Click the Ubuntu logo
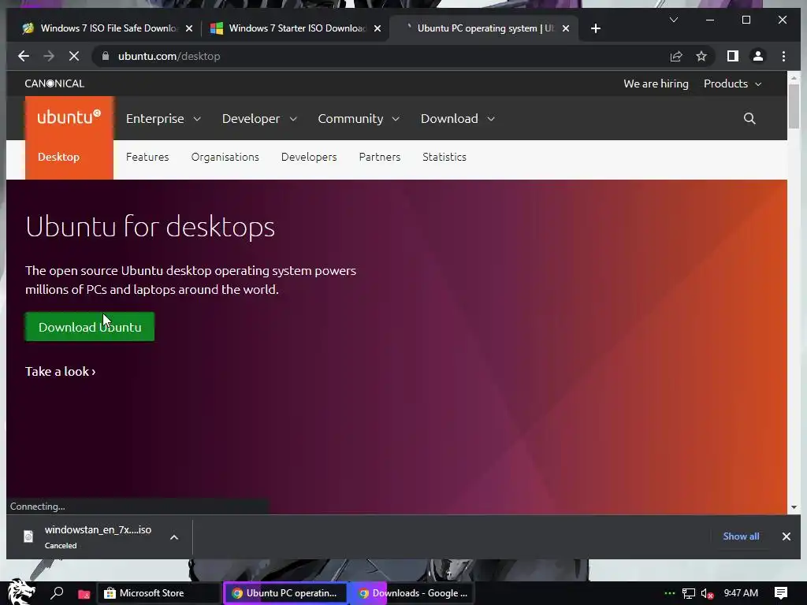 click(x=69, y=118)
